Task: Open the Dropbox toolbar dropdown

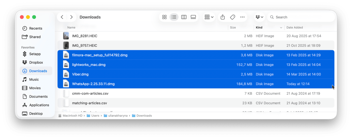Action: (x=260, y=17)
